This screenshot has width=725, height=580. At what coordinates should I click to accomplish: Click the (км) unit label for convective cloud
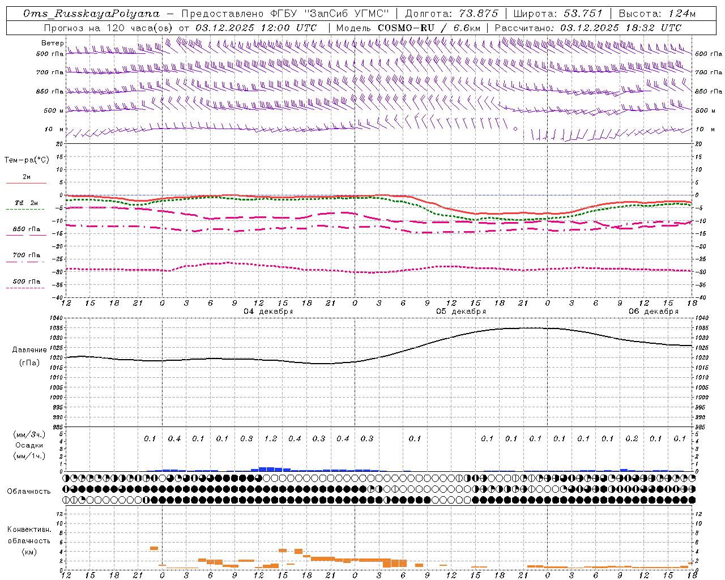29,552
